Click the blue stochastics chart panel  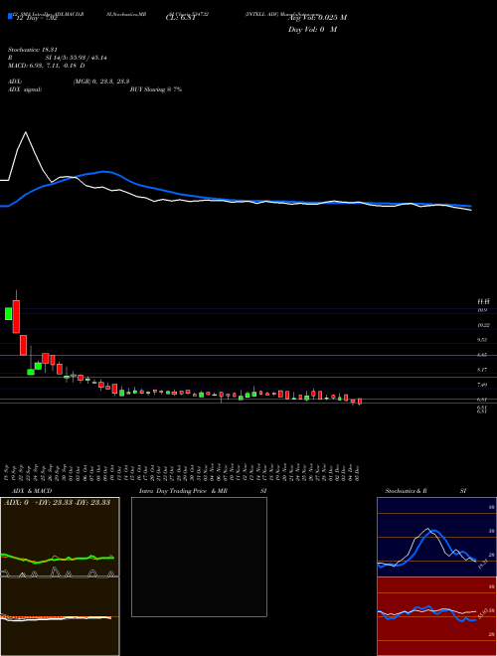click(436, 537)
